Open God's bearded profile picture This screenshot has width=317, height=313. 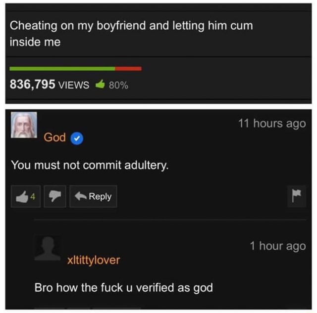[24, 125]
